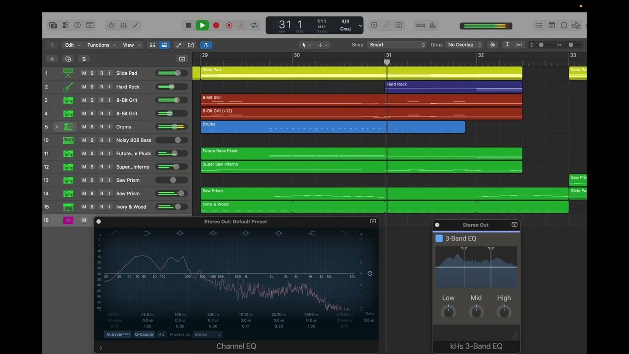Toggle Cycle mode loop icon
Viewport: 629px width, 354px height.
(x=254, y=26)
